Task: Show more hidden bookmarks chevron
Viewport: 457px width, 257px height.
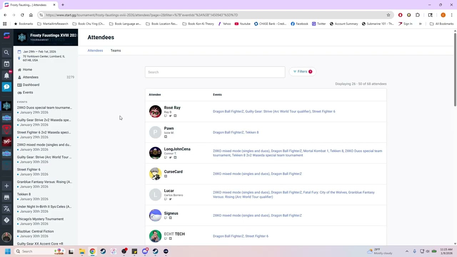Action: 420,24
